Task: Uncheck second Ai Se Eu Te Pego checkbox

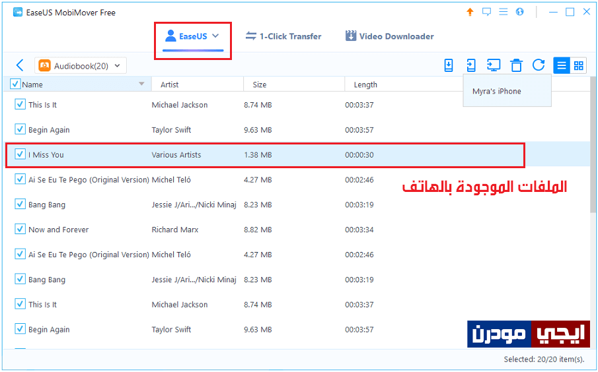Action: click(20, 254)
